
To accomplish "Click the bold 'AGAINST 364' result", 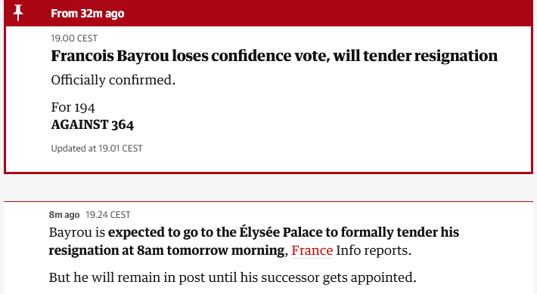I will coord(92,124).
